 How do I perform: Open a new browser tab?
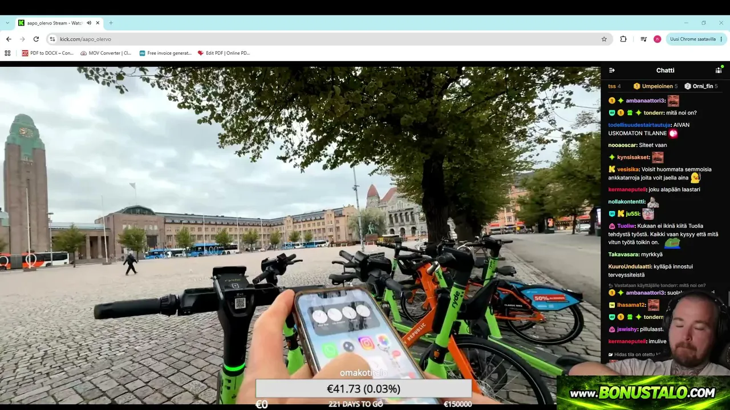click(x=111, y=23)
